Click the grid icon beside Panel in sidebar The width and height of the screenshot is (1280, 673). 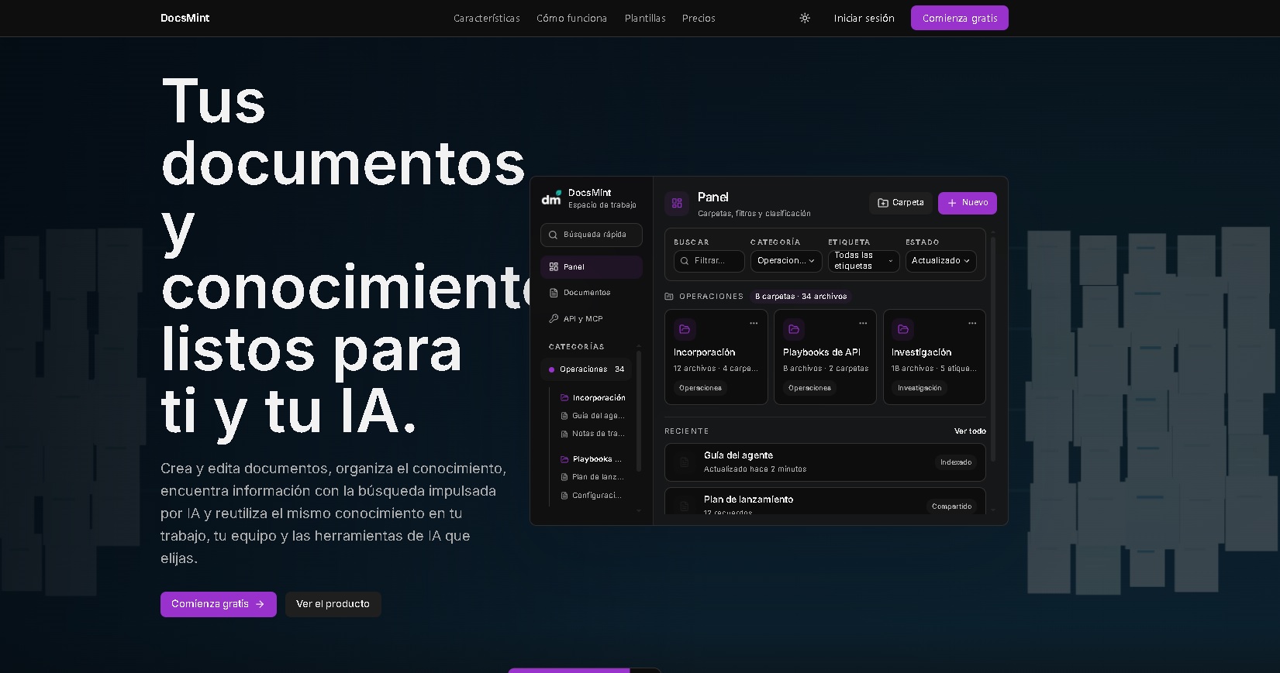pyautogui.click(x=554, y=266)
